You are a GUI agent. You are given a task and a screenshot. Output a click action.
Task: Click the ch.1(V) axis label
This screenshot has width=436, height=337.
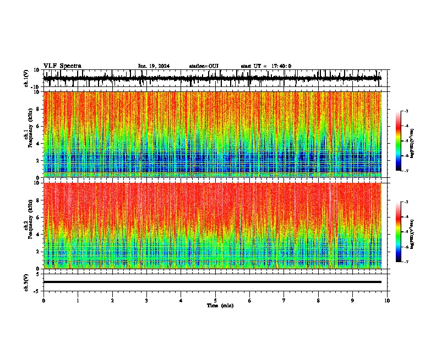27,78
